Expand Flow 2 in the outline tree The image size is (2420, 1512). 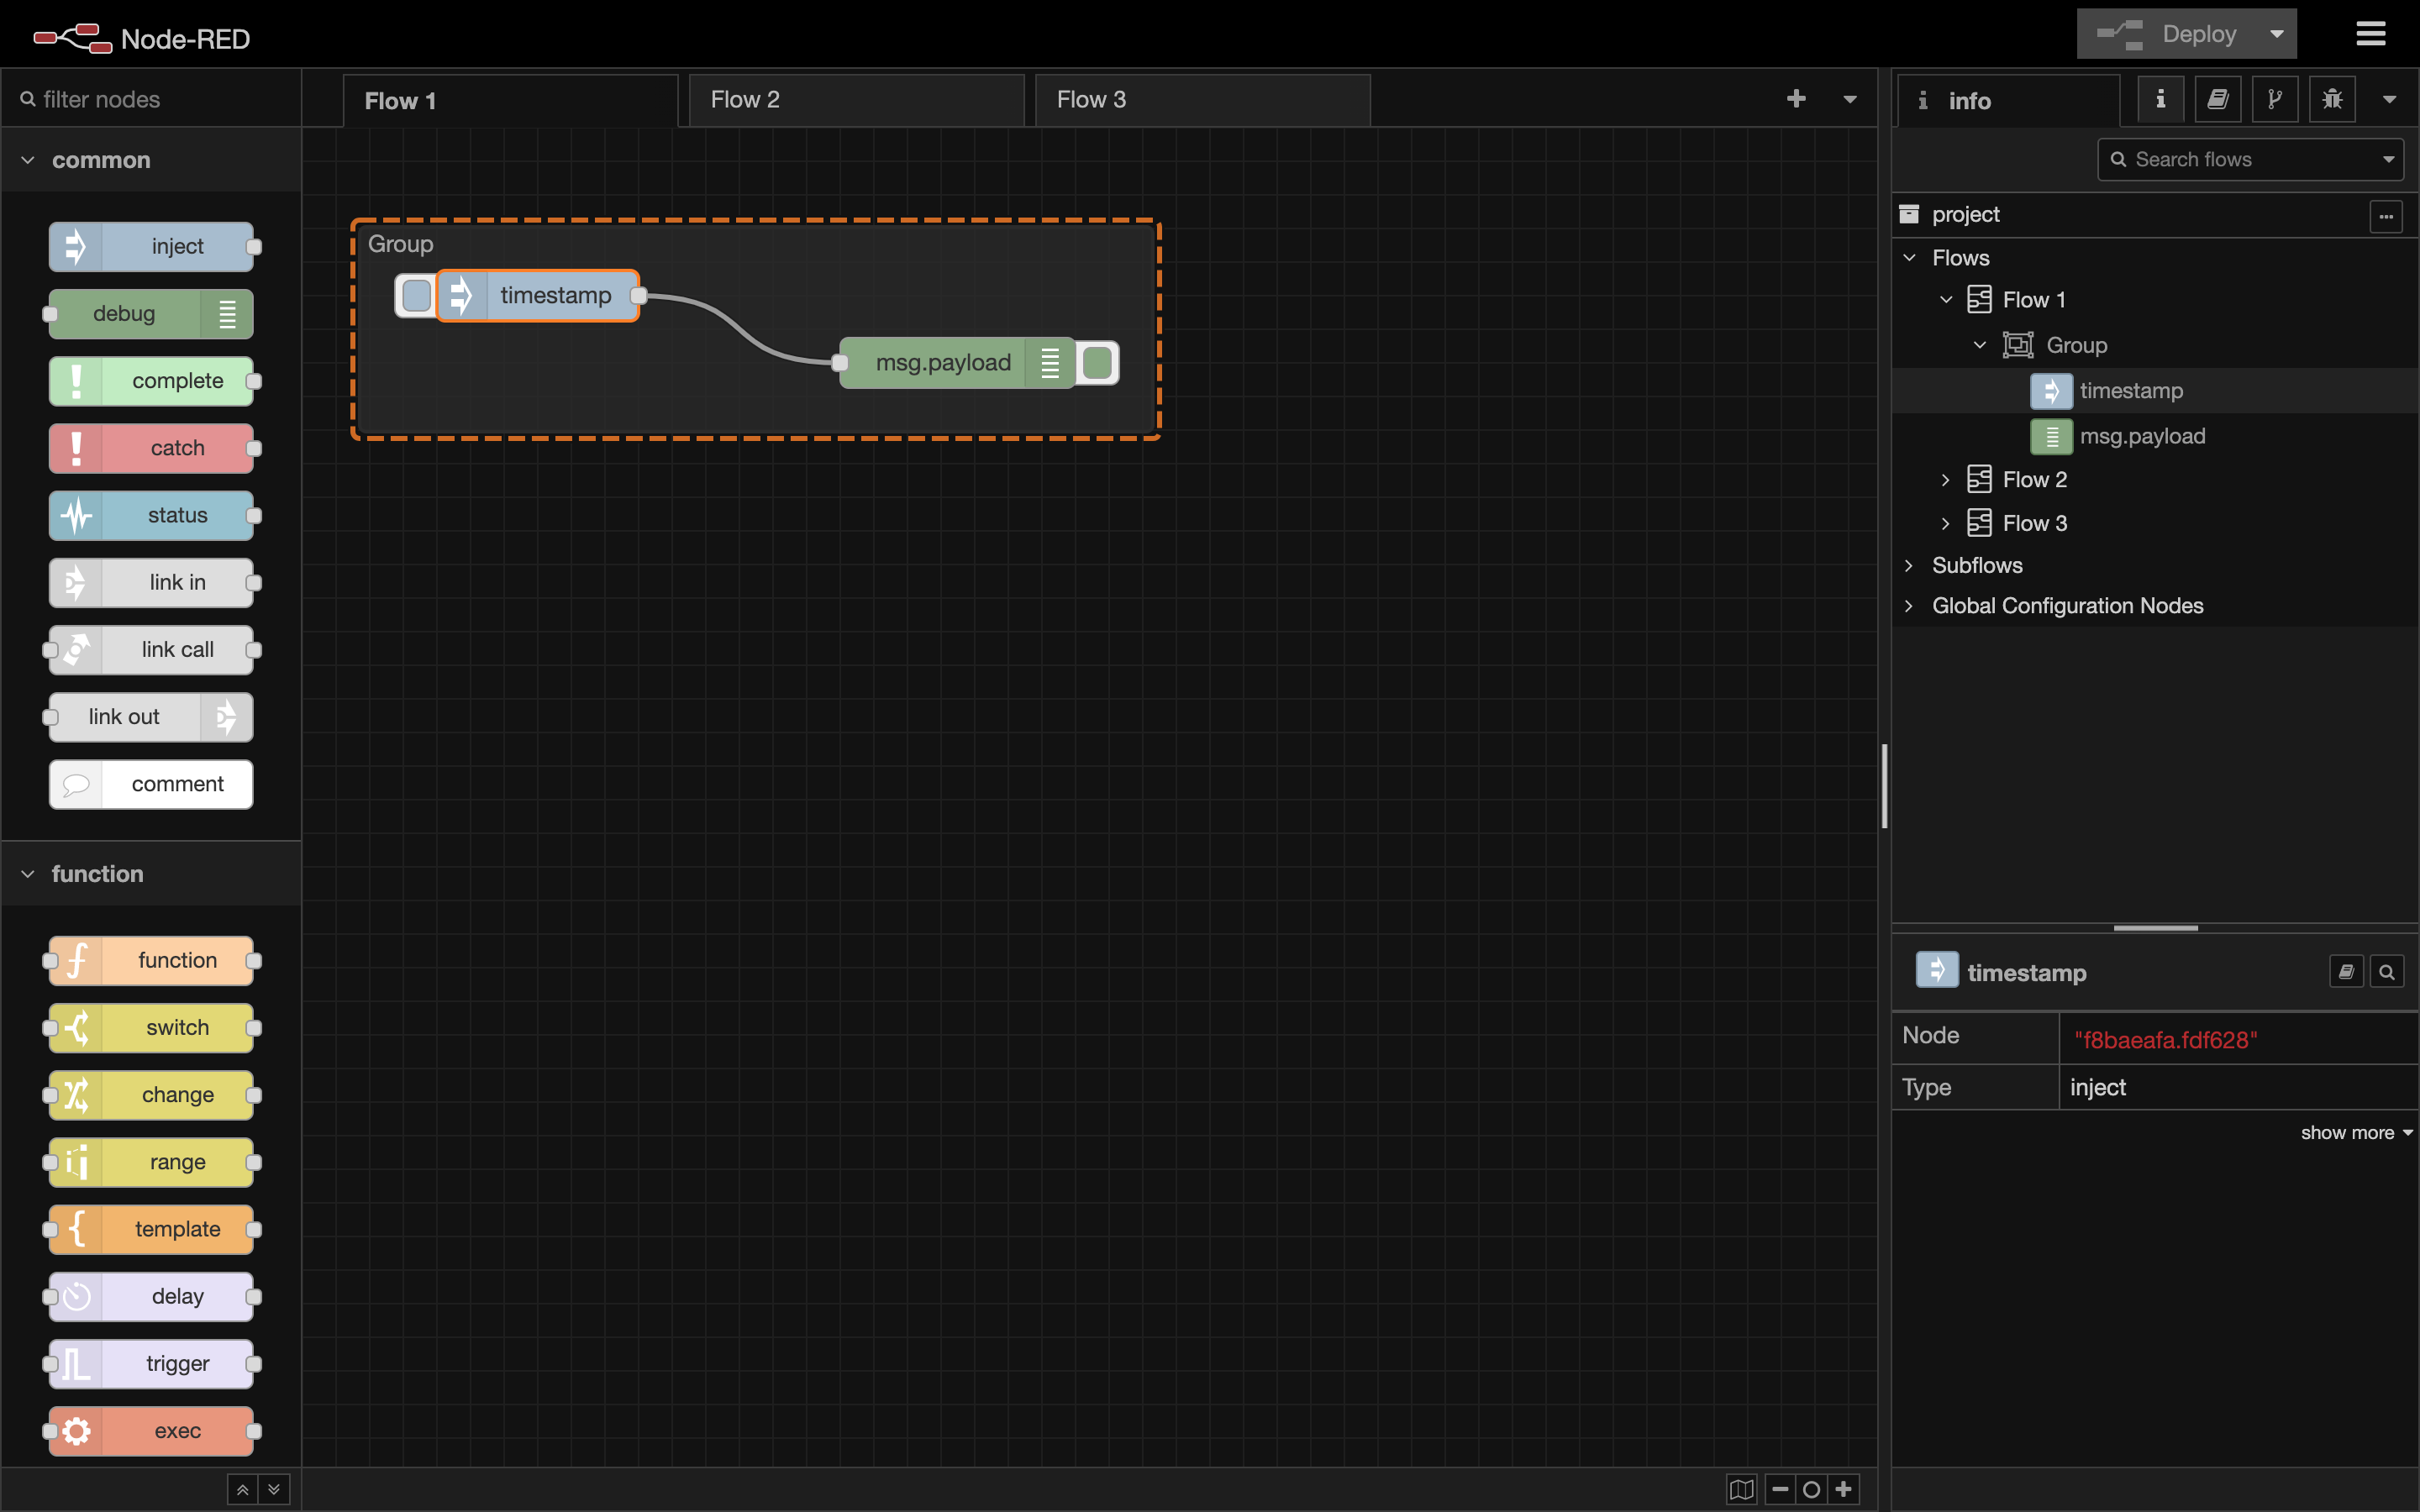coord(1945,480)
